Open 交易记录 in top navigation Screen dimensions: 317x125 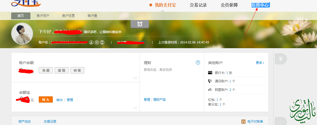tap(198, 5)
